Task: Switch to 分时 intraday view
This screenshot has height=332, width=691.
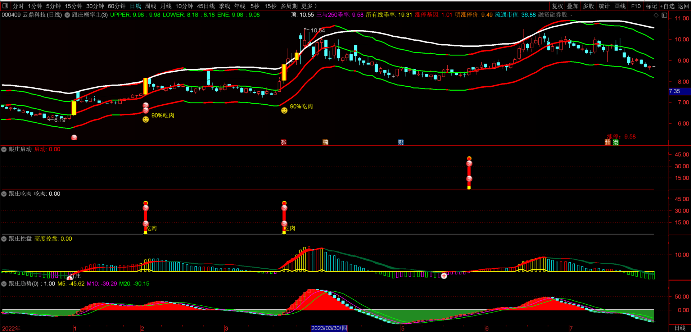Action: coord(18,6)
